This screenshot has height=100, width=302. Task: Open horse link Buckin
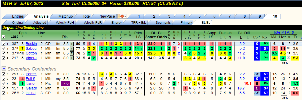pos(31,44)
